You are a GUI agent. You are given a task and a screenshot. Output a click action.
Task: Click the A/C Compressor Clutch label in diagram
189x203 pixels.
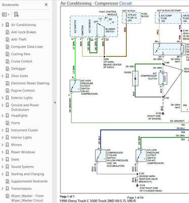[x=149, y=76]
